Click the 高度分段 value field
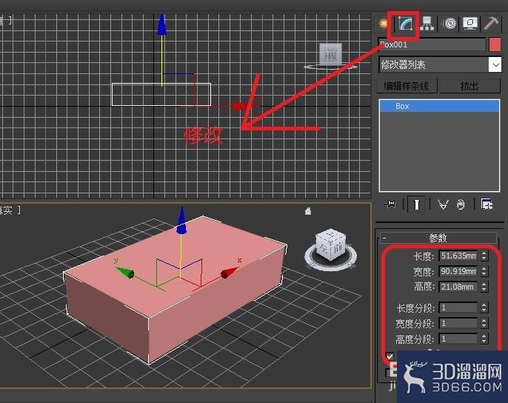 click(458, 339)
